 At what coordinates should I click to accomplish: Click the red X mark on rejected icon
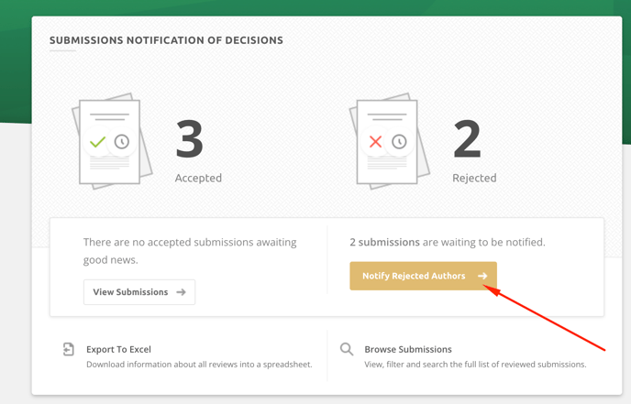[375, 142]
